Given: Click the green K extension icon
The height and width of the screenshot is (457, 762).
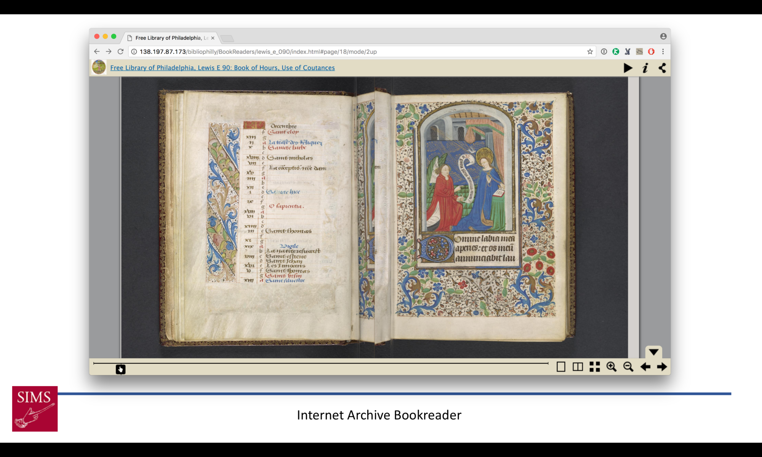Looking at the screenshot, I should [x=616, y=51].
